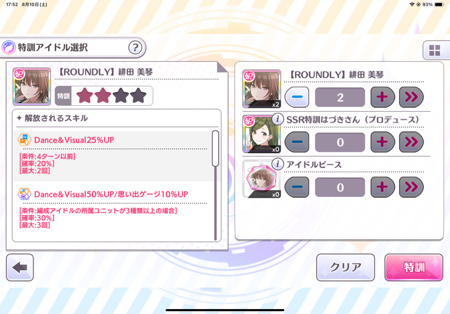This screenshot has height=314, width=450.
Task: Decrease アイドルピース quantity with minus
Action: (x=297, y=187)
